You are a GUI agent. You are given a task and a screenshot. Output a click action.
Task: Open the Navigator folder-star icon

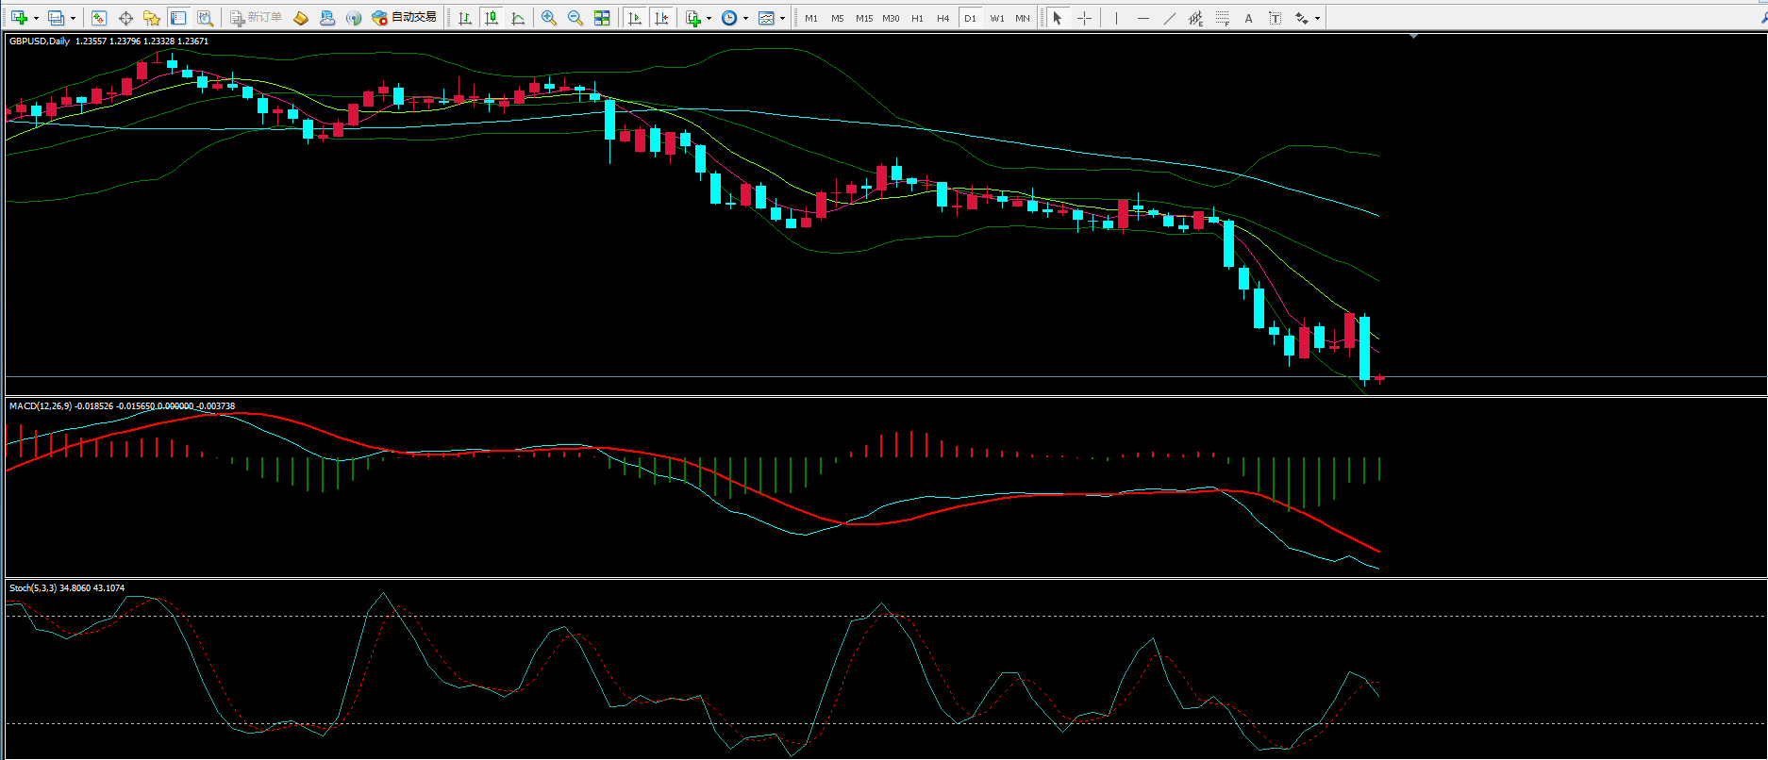(x=151, y=18)
